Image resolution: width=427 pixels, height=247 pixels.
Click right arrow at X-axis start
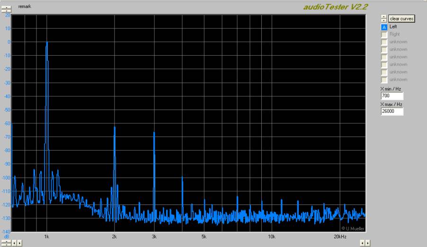point(19,243)
